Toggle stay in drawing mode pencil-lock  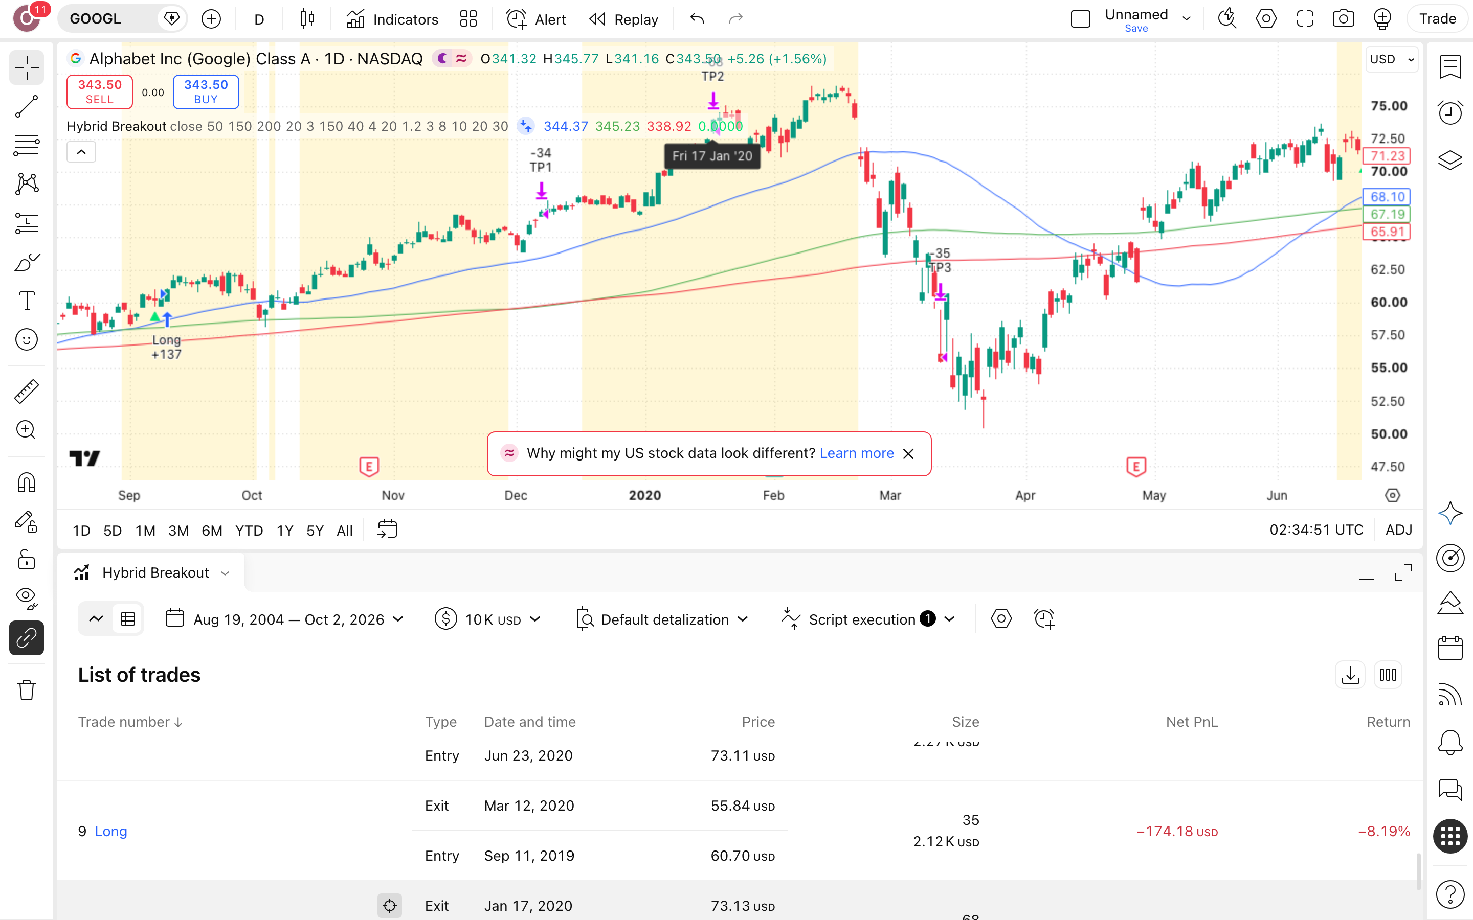coord(26,521)
